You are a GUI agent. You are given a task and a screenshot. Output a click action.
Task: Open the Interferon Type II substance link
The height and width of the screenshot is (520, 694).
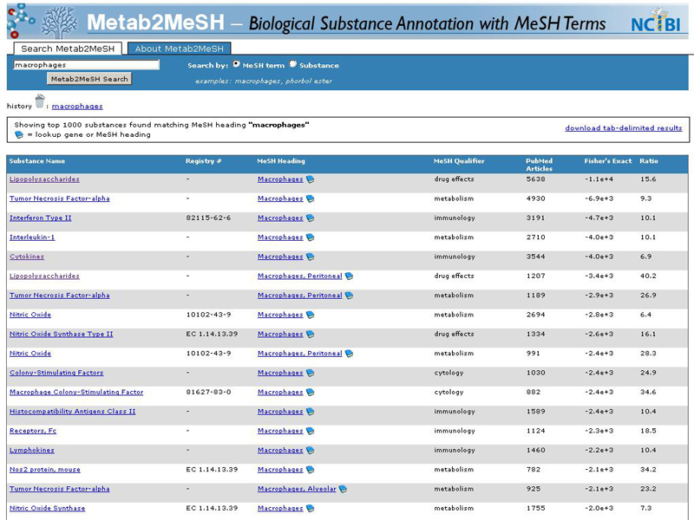(40, 218)
